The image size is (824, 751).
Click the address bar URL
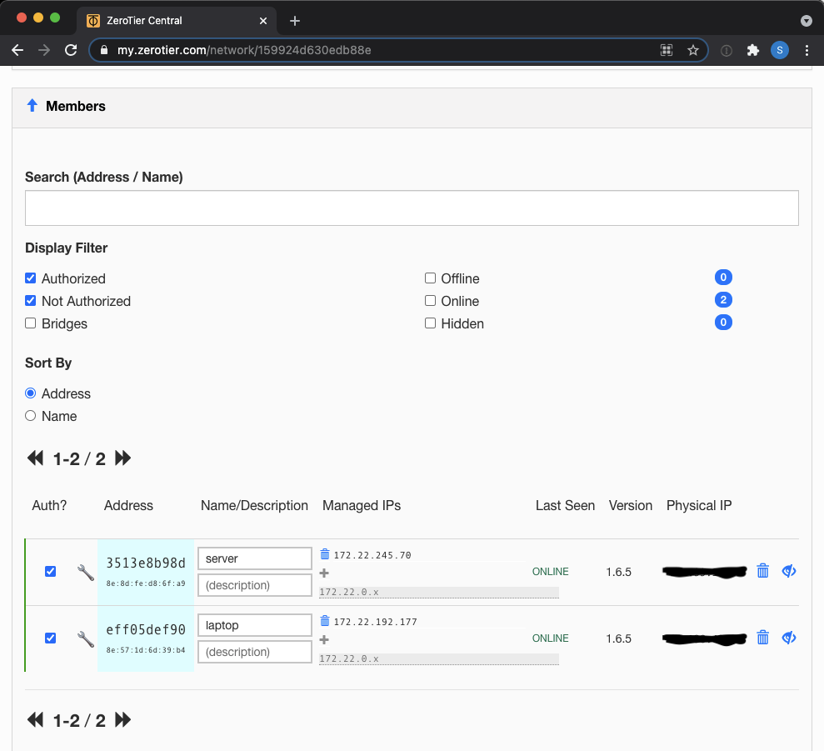point(244,50)
